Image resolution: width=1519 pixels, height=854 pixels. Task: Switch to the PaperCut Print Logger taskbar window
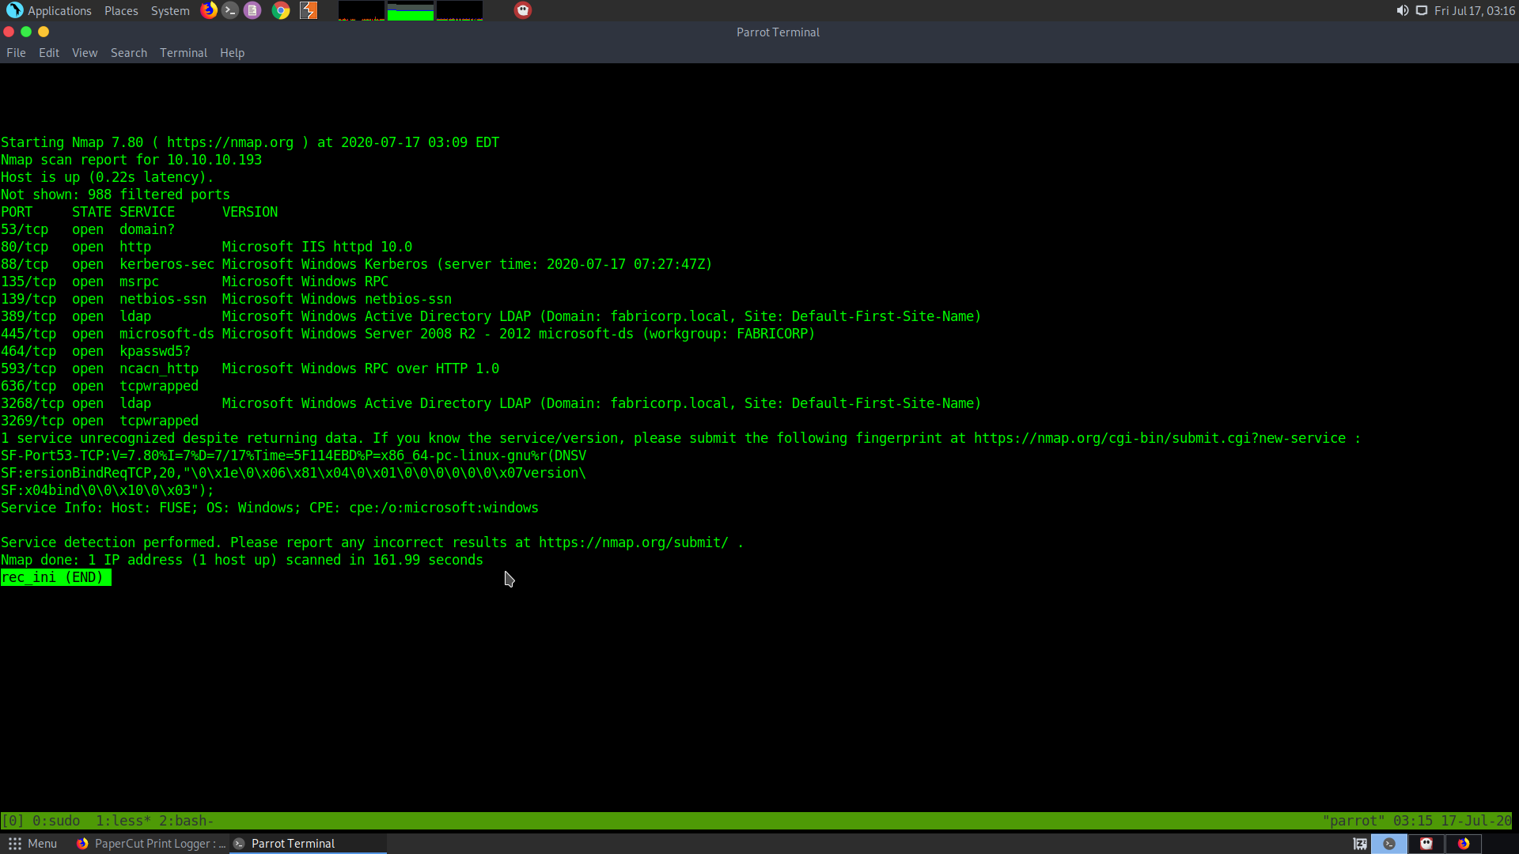(x=150, y=844)
